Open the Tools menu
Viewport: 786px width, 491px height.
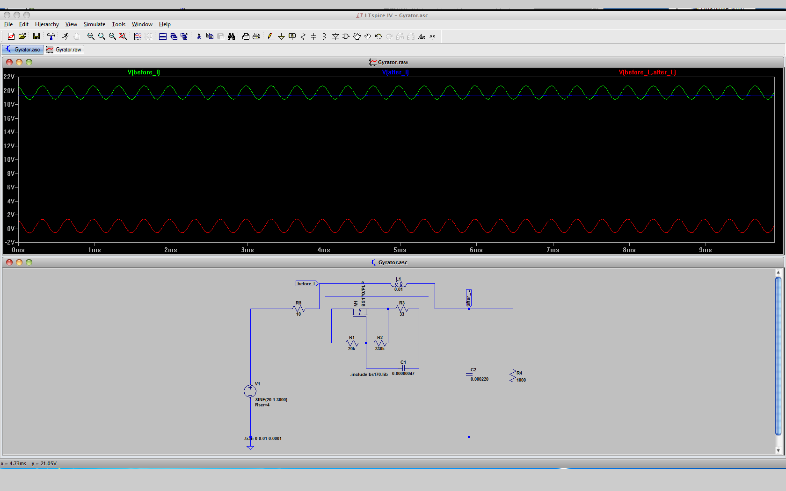click(118, 24)
